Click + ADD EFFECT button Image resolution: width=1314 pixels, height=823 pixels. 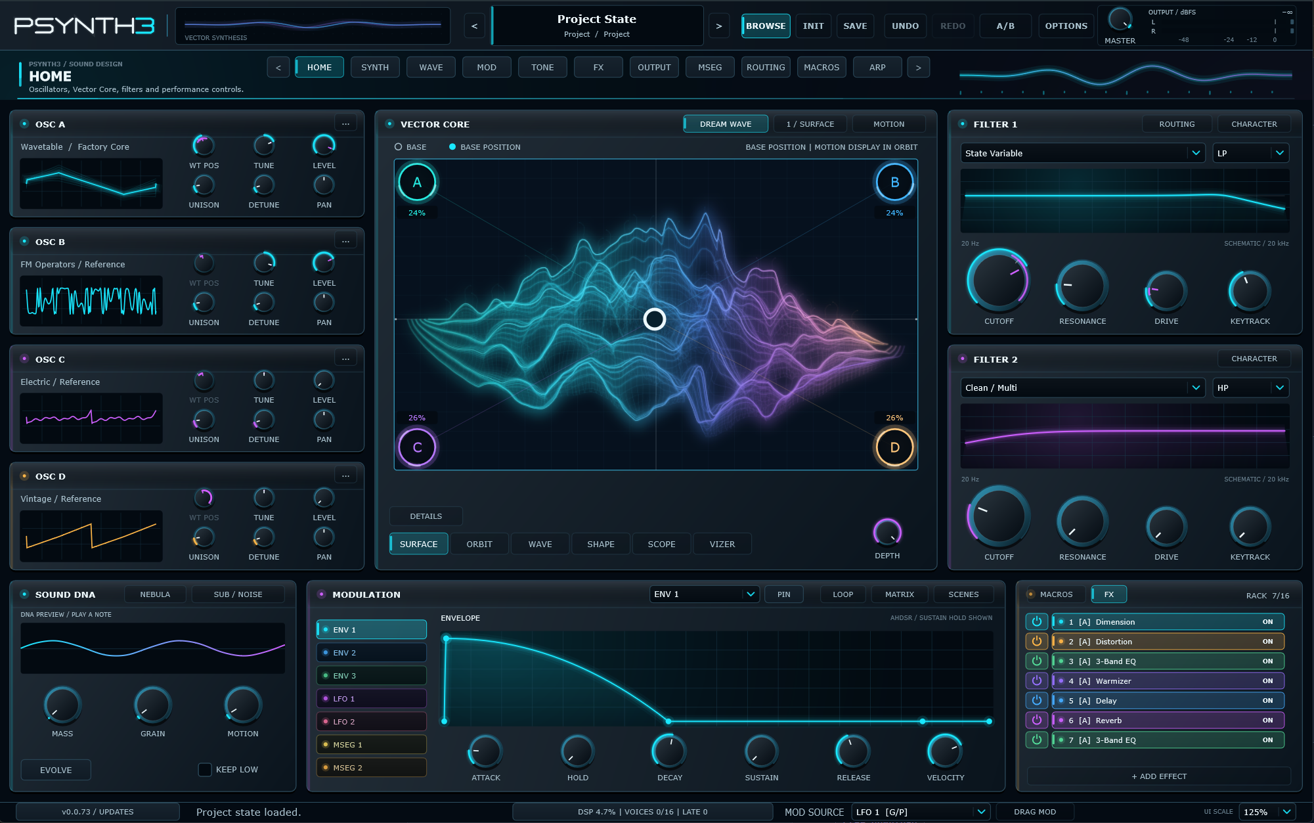(x=1159, y=776)
